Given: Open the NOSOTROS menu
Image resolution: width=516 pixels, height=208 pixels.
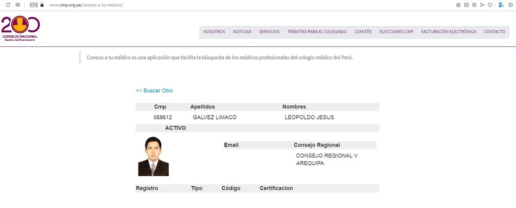Looking at the screenshot, I should click(x=214, y=32).
